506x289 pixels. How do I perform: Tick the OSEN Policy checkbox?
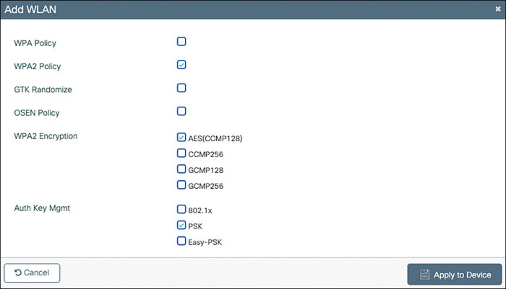(181, 111)
